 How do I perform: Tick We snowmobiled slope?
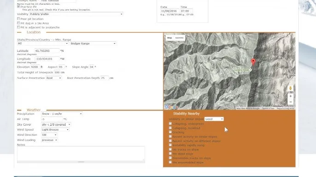click(x=170, y=162)
